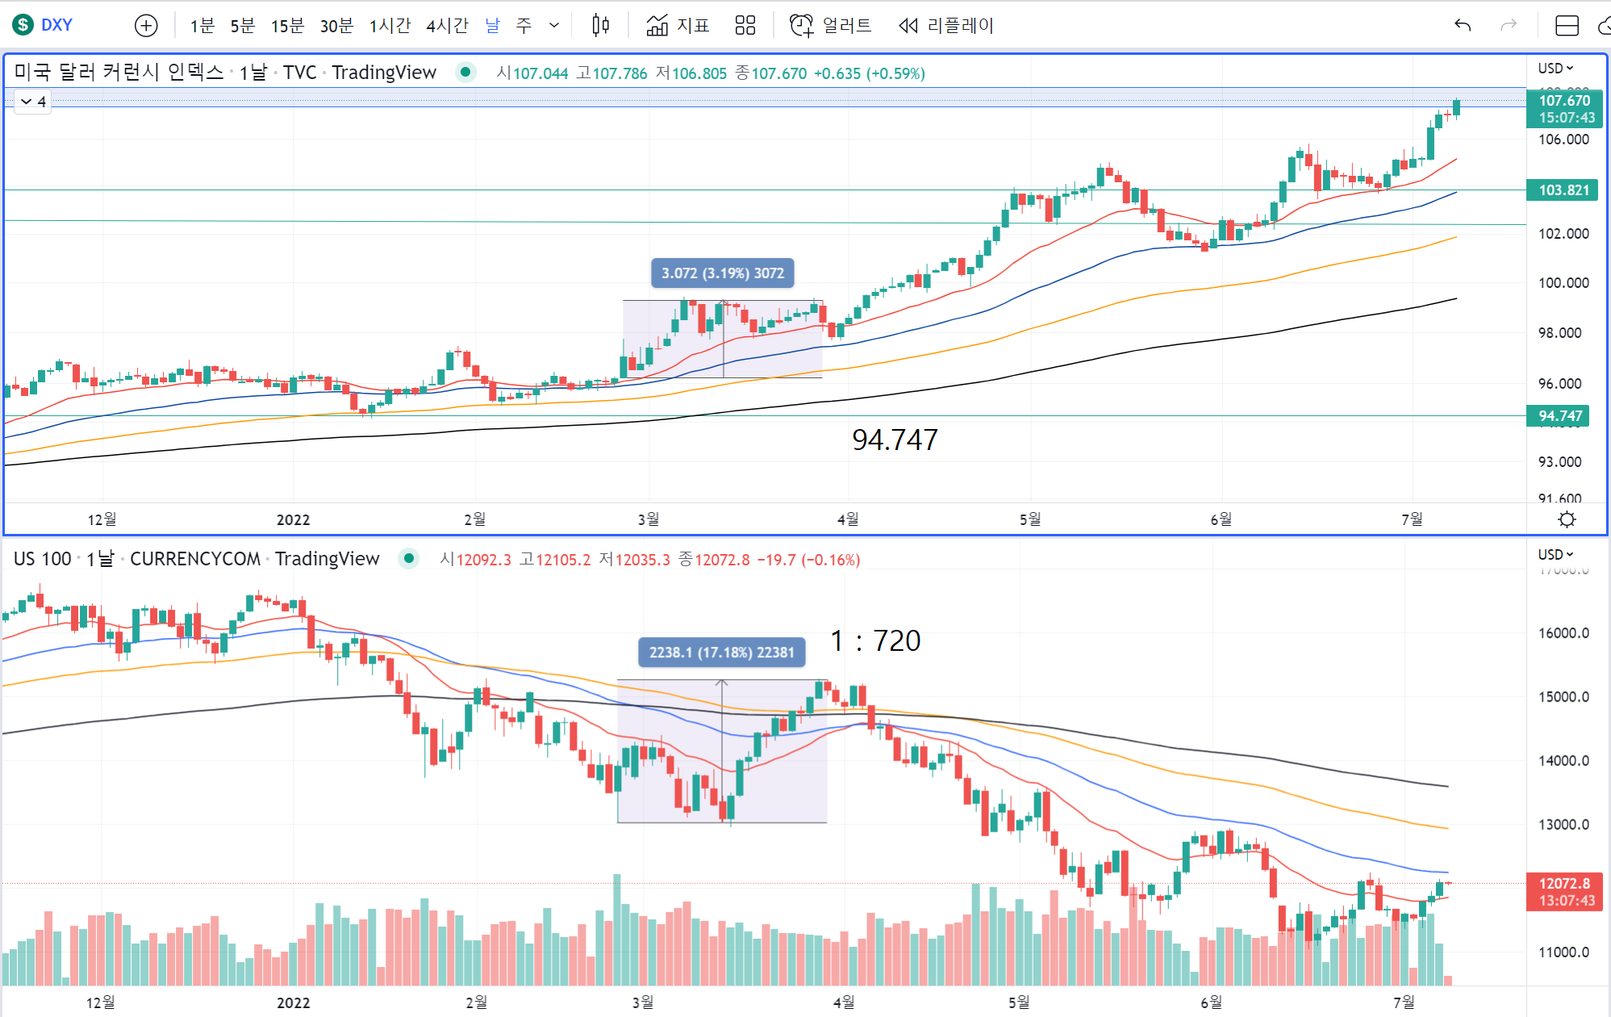The height and width of the screenshot is (1017, 1611).
Task: Switch to weekly 주 timeframe
Action: click(524, 26)
